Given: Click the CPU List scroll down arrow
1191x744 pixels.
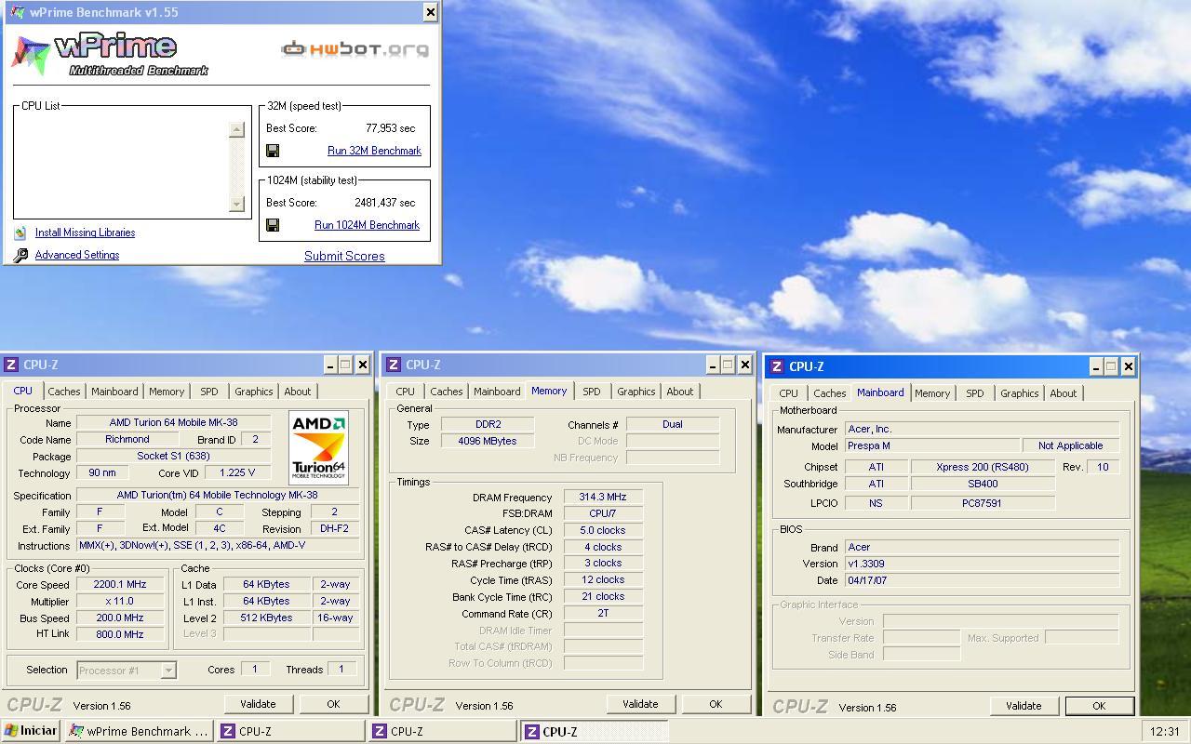Looking at the screenshot, I should [x=236, y=204].
